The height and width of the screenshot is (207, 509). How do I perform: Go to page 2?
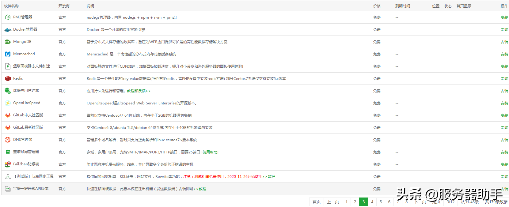[355, 202]
